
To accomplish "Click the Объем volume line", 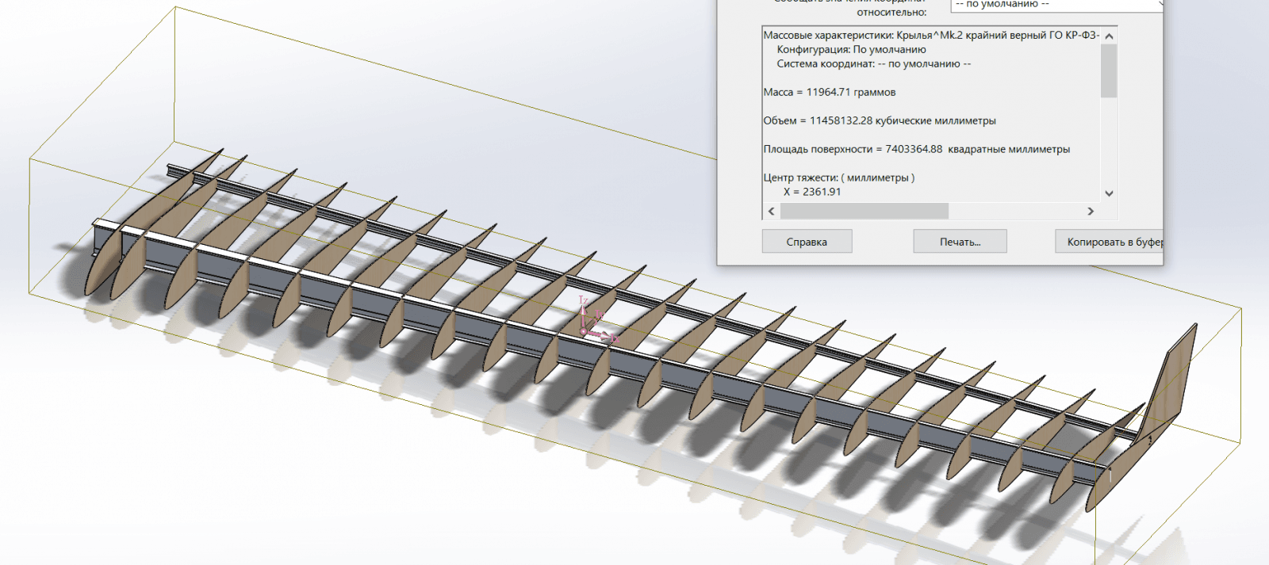I will click(880, 121).
